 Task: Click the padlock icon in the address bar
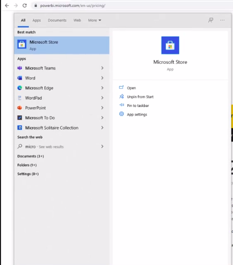(x=36, y=6)
